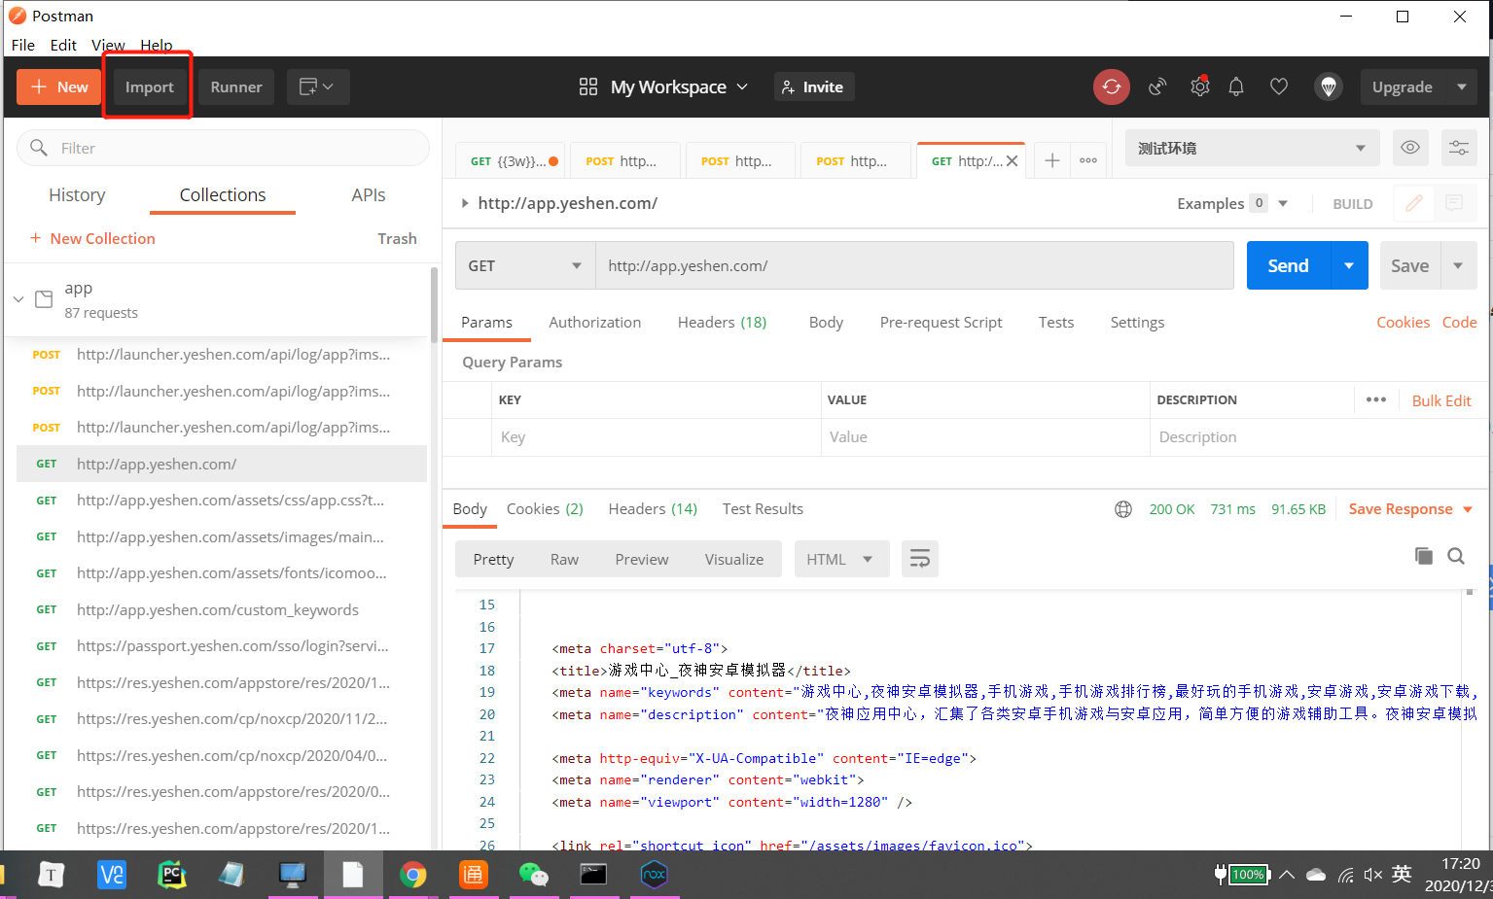Switch response view to Visualize
This screenshot has width=1493, height=899.
tap(734, 559)
